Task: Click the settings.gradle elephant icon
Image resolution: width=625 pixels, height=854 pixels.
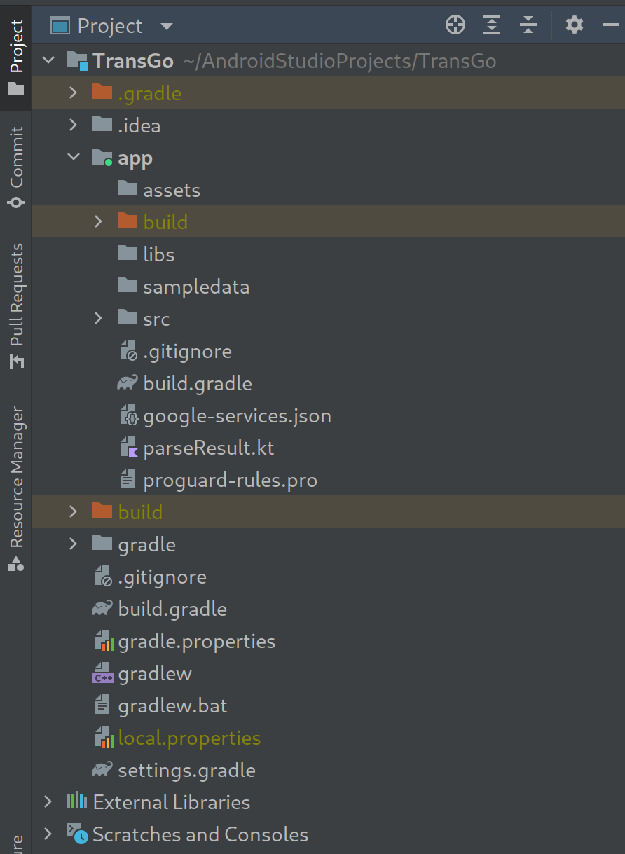Action: pos(102,770)
